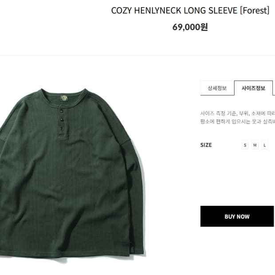The width and height of the screenshot is (275, 275).
Task: Choose size M option
Action: point(255,145)
